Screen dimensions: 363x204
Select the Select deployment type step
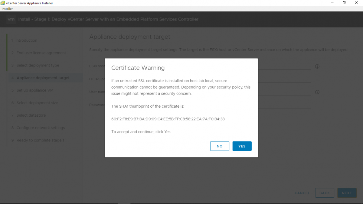(35, 65)
